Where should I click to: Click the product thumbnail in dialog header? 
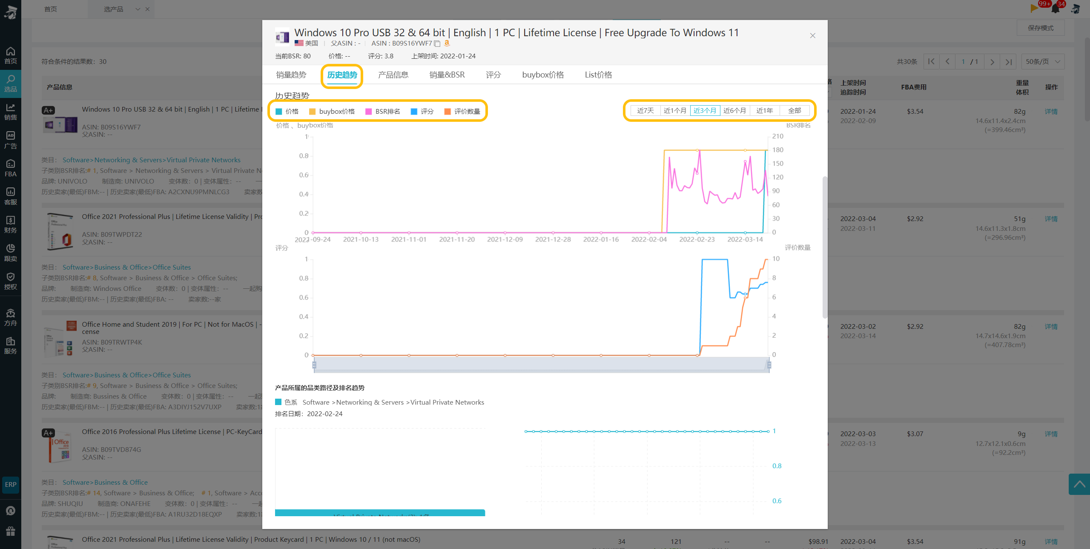pyautogui.click(x=282, y=37)
